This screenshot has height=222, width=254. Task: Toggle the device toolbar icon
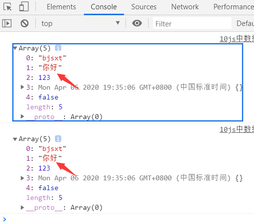tap(24, 6)
